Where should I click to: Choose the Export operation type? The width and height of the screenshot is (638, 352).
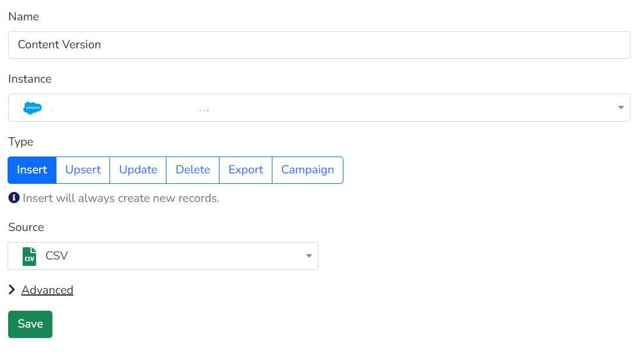pos(245,170)
